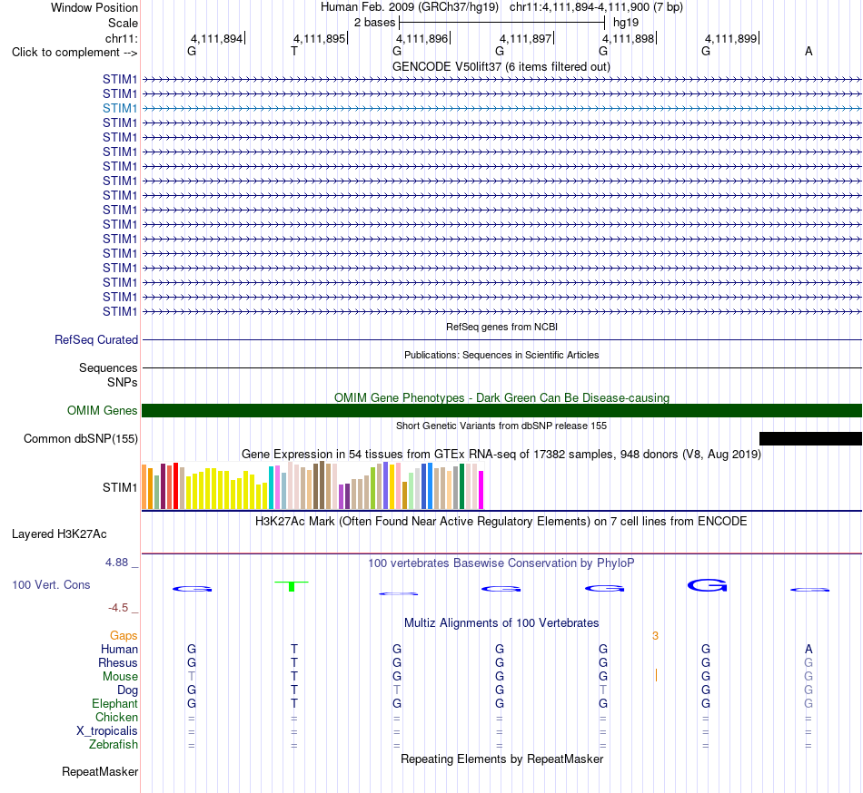This screenshot has width=863, height=793.
Task: Click 'Human Feb. 2009 (GRCh37/hg19)' assembly text
Action: coord(410,7)
